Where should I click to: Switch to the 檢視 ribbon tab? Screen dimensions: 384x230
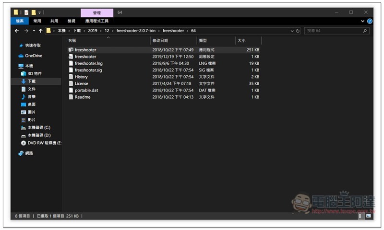coord(71,21)
